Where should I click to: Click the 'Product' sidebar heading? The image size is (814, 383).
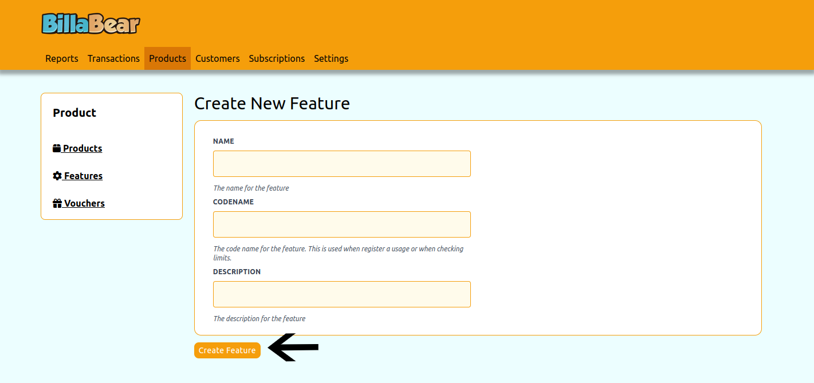coord(74,113)
